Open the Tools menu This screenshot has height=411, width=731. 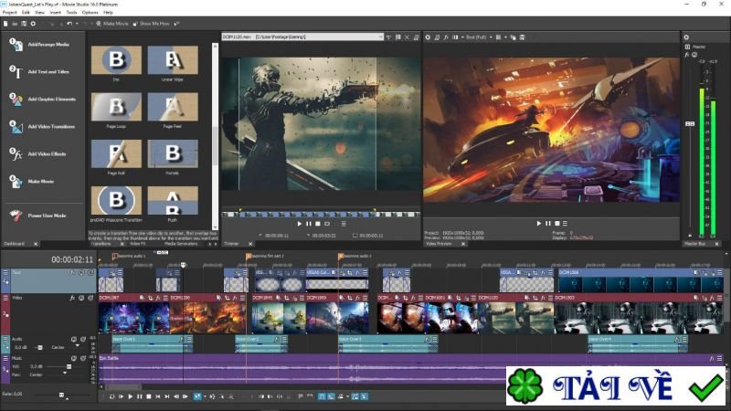tap(71, 13)
